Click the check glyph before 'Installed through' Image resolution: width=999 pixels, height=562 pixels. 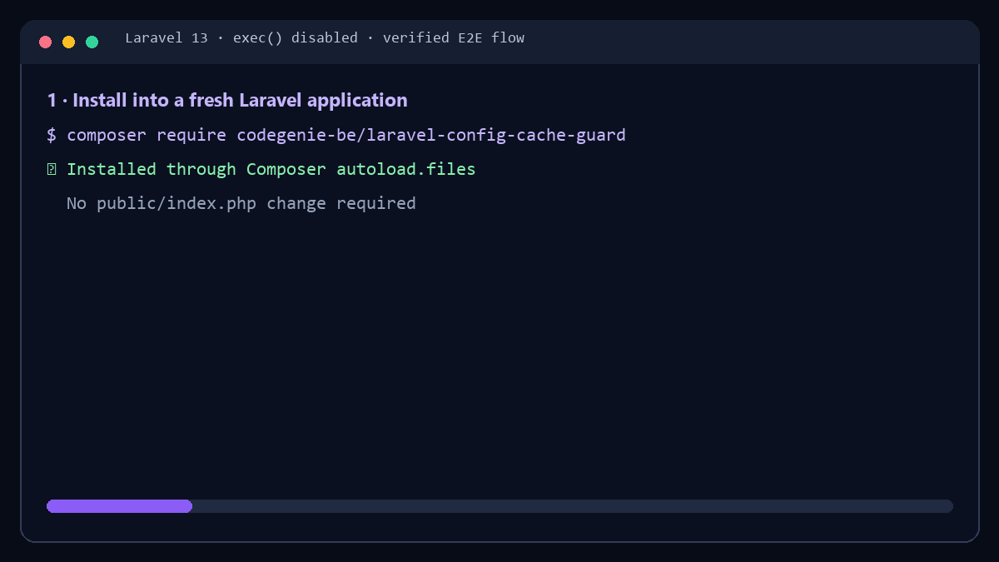click(x=52, y=170)
